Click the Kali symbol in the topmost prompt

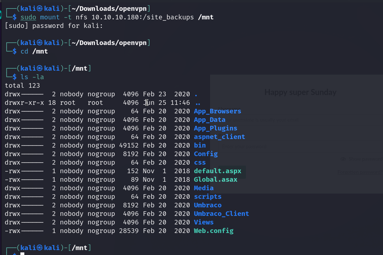[40, 9]
